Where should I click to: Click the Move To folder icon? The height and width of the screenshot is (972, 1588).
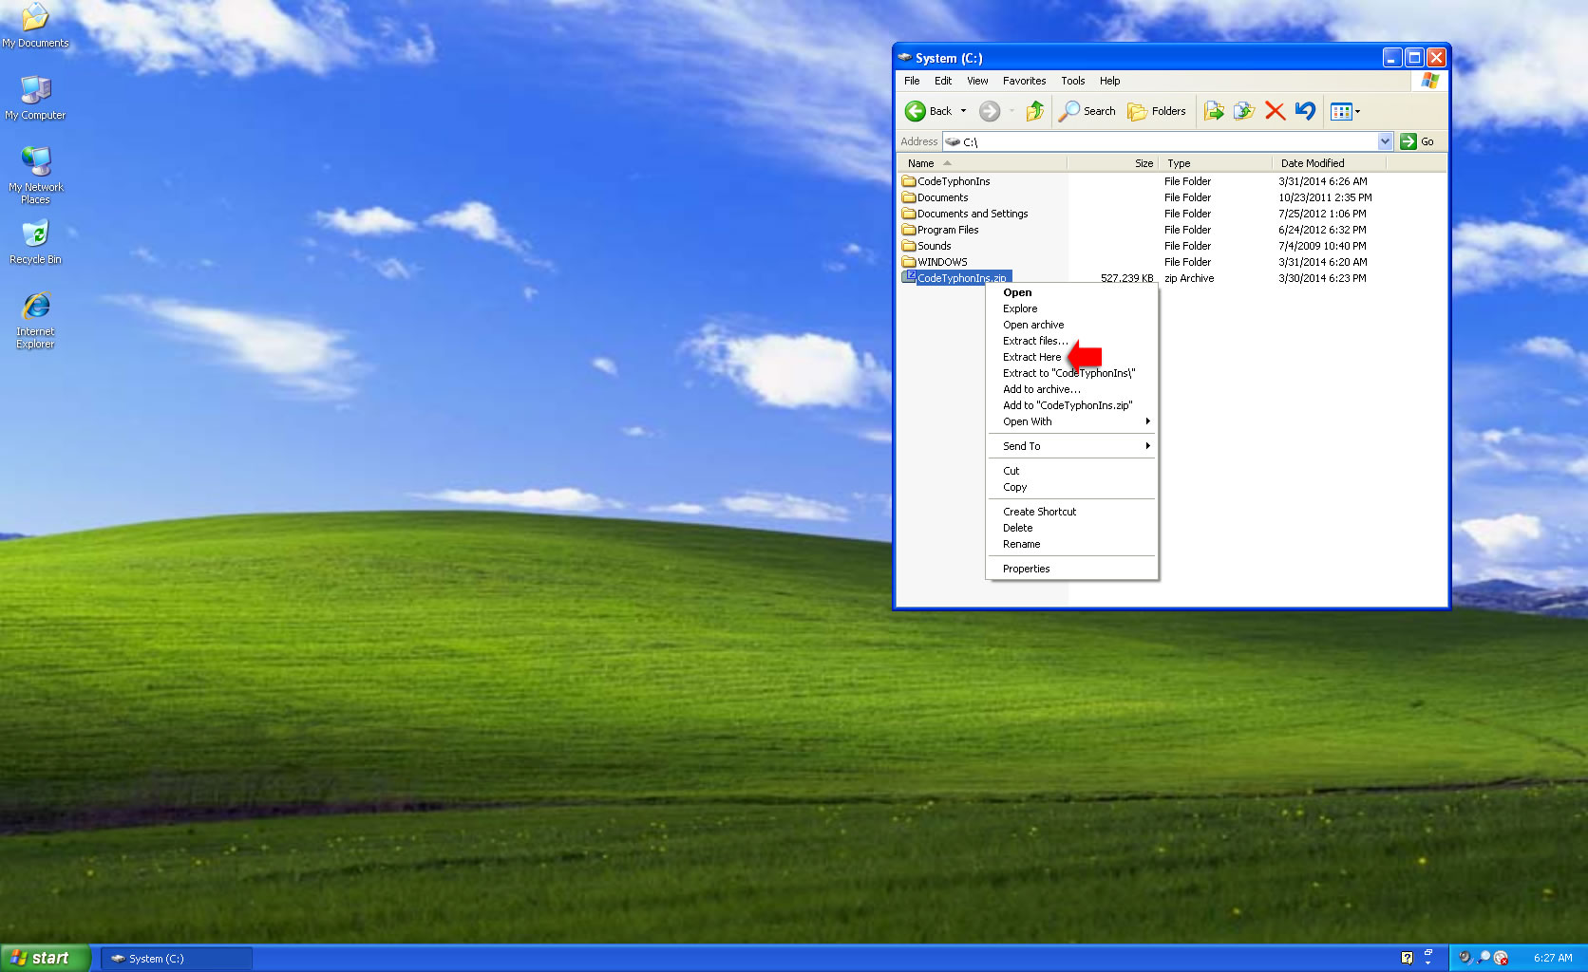pyautogui.click(x=1214, y=111)
